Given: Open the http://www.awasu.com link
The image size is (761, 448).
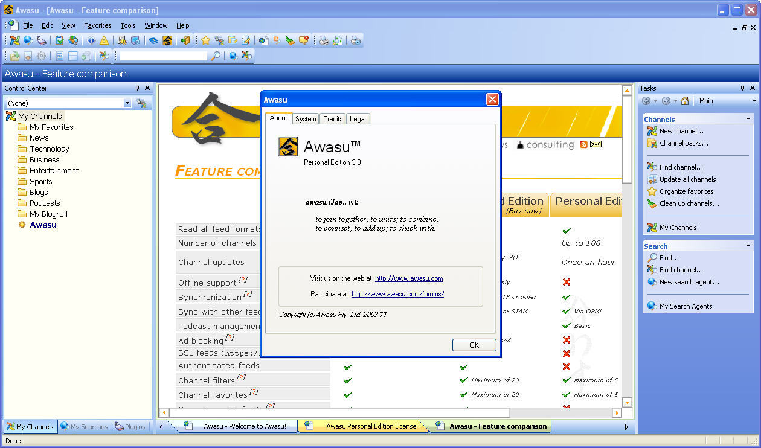Looking at the screenshot, I should 409,278.
